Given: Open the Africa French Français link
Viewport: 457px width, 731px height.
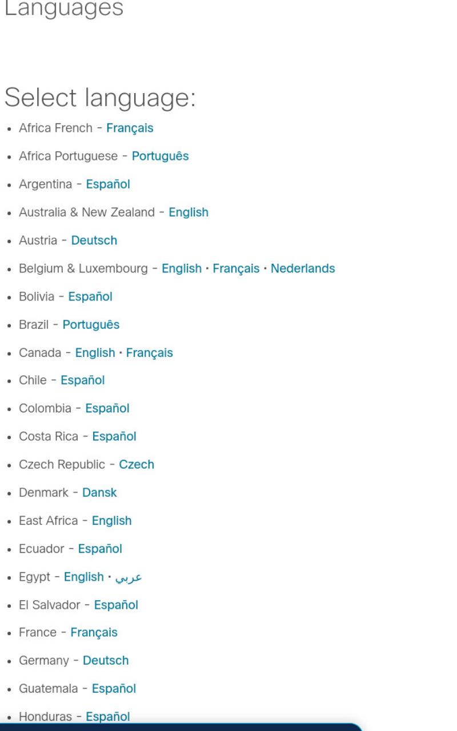Looking at the screenshot, I should [130, 128].
